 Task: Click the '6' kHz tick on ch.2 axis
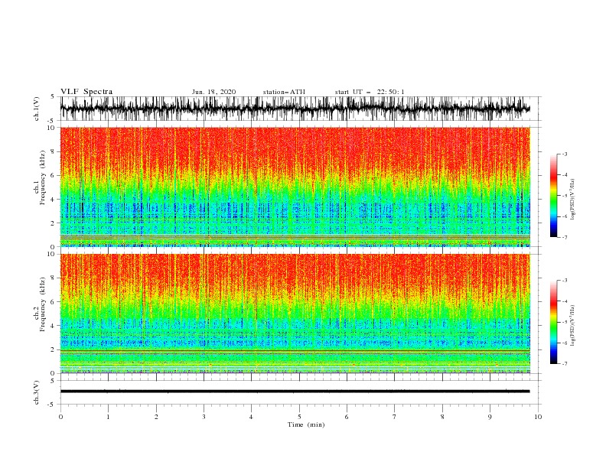click(x=53, y=302)
